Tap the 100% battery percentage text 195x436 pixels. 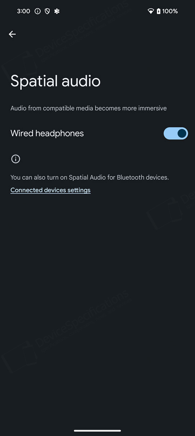pyautogui.click(x=170, y=11)
